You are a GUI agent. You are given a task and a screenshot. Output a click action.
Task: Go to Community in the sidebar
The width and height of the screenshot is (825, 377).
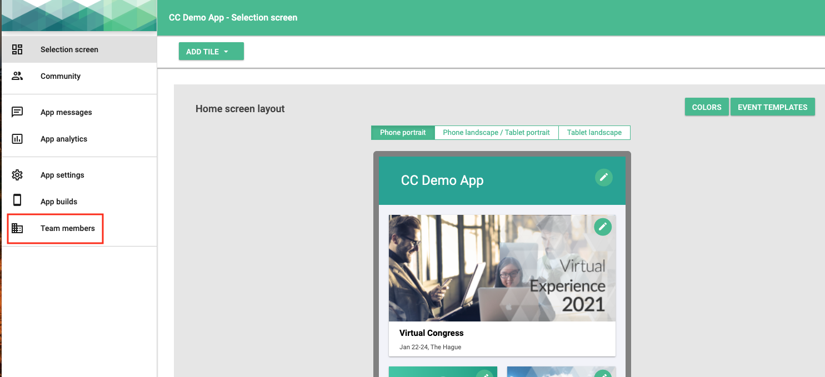pyautogui.click(x=79, y=76)
